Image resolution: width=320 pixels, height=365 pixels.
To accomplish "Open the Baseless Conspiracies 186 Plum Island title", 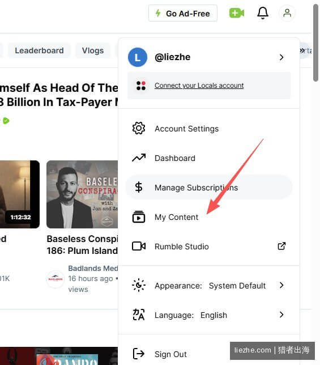I will (82, 245).
